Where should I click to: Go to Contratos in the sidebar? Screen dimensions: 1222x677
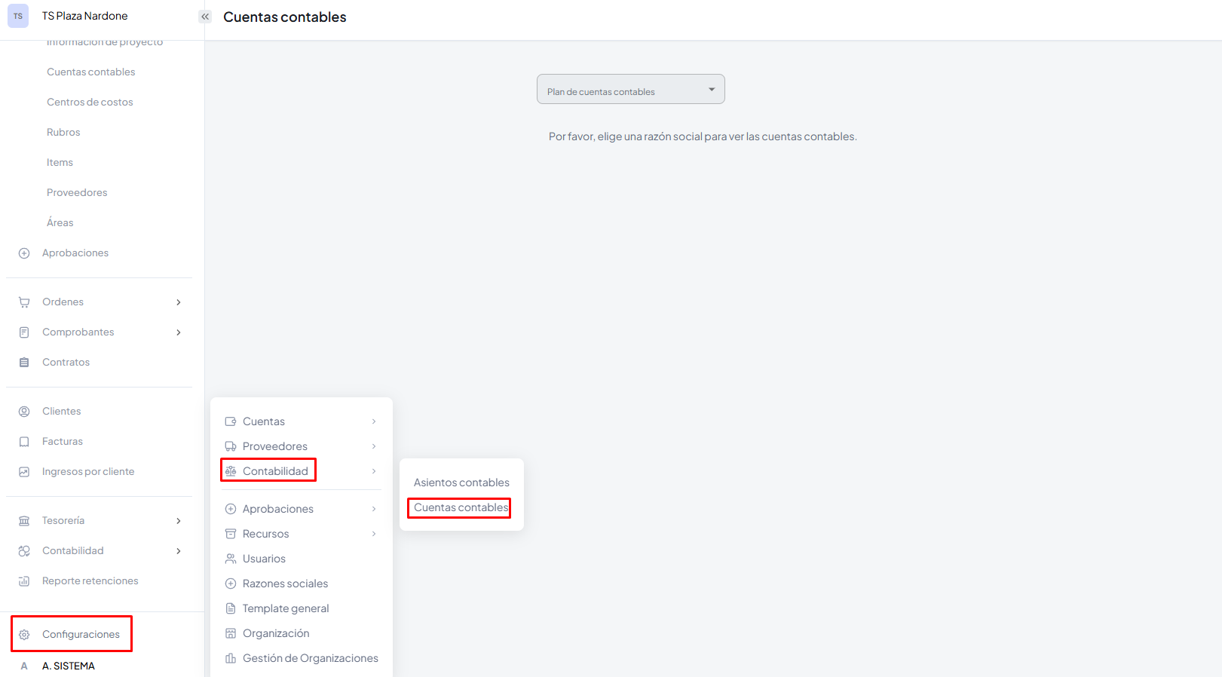[x=66, y=363]
